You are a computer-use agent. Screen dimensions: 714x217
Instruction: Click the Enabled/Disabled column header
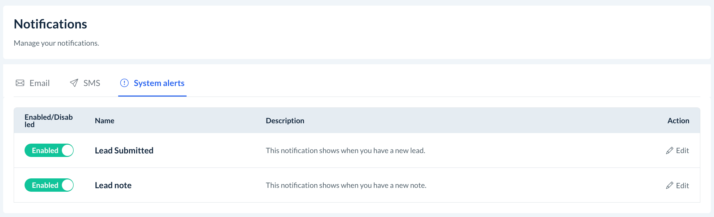(48, 121)
